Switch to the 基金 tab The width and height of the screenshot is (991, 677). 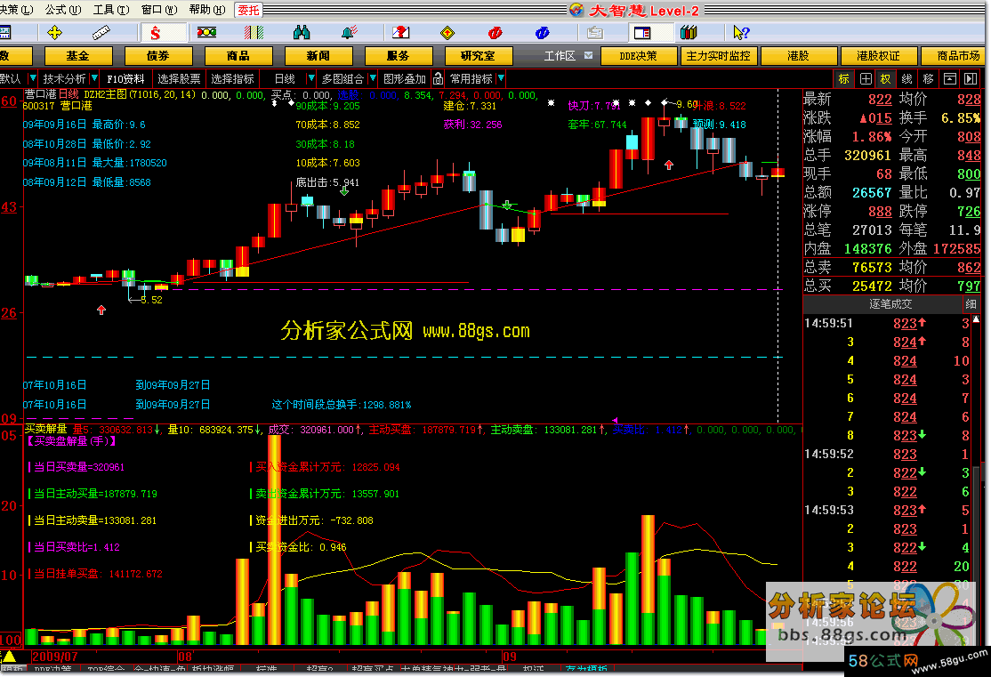[x=77, y=56]
